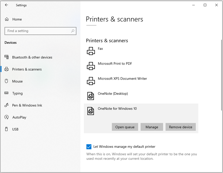Screen dimensions: 223x173
Task: Click the Remove device button
Action: [x=181, y=127]
